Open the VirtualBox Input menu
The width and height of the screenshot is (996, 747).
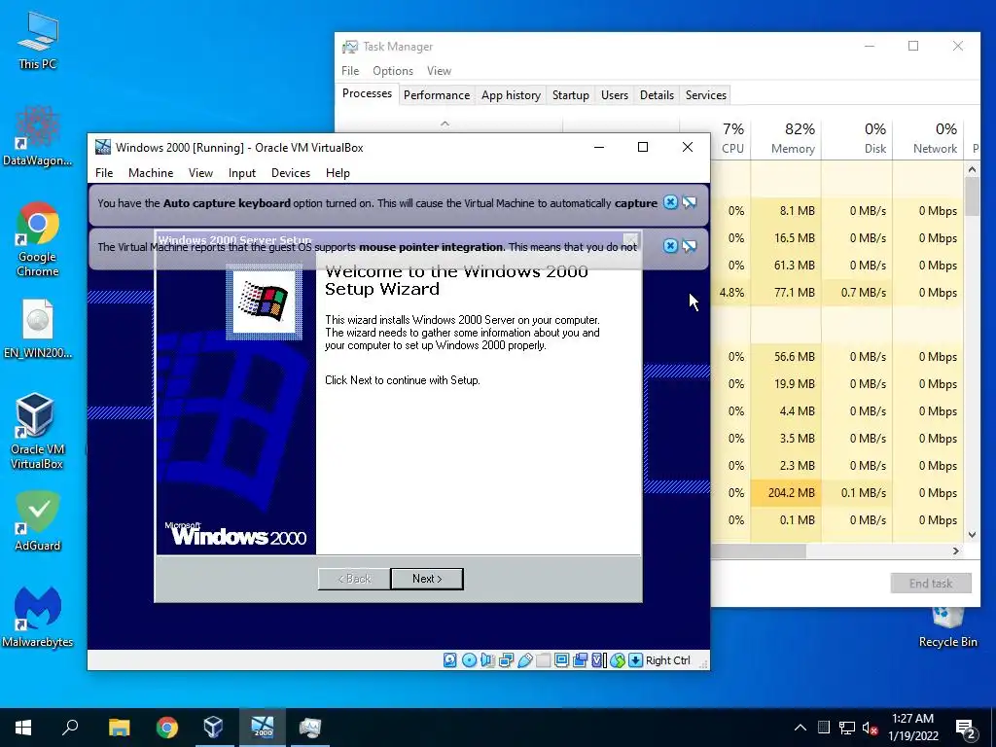point(242,173)
